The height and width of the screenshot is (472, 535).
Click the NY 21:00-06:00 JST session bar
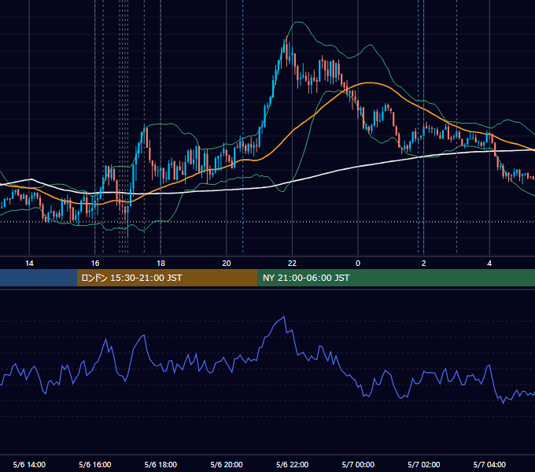pyautogui.click(x=396, y=278)
